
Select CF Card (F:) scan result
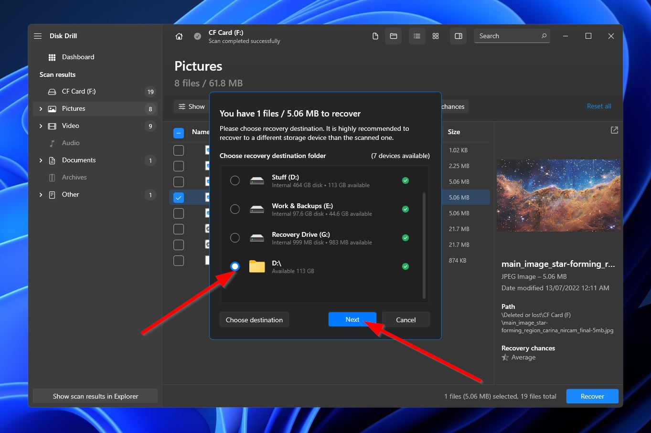click(95, 92)
